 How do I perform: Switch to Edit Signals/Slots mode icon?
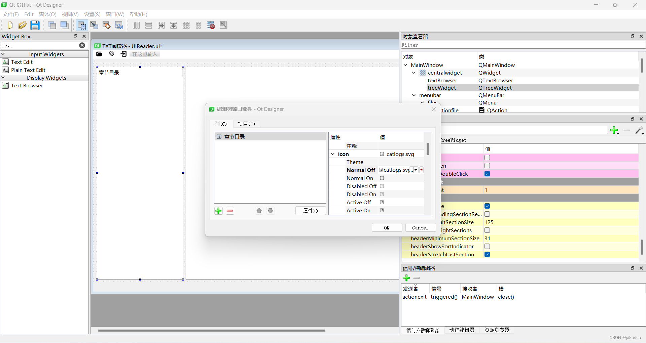coord(94,25)
